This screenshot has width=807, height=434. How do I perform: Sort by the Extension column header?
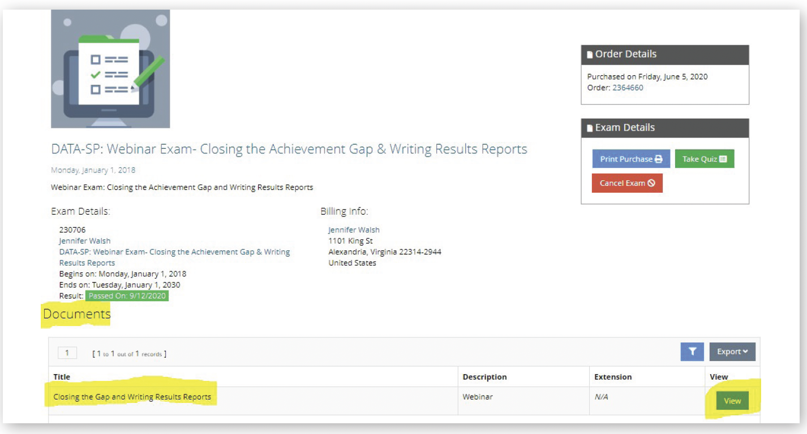tap(613, 377)
